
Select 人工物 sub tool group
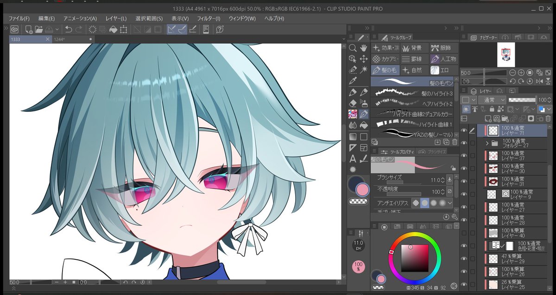(444, 59)
